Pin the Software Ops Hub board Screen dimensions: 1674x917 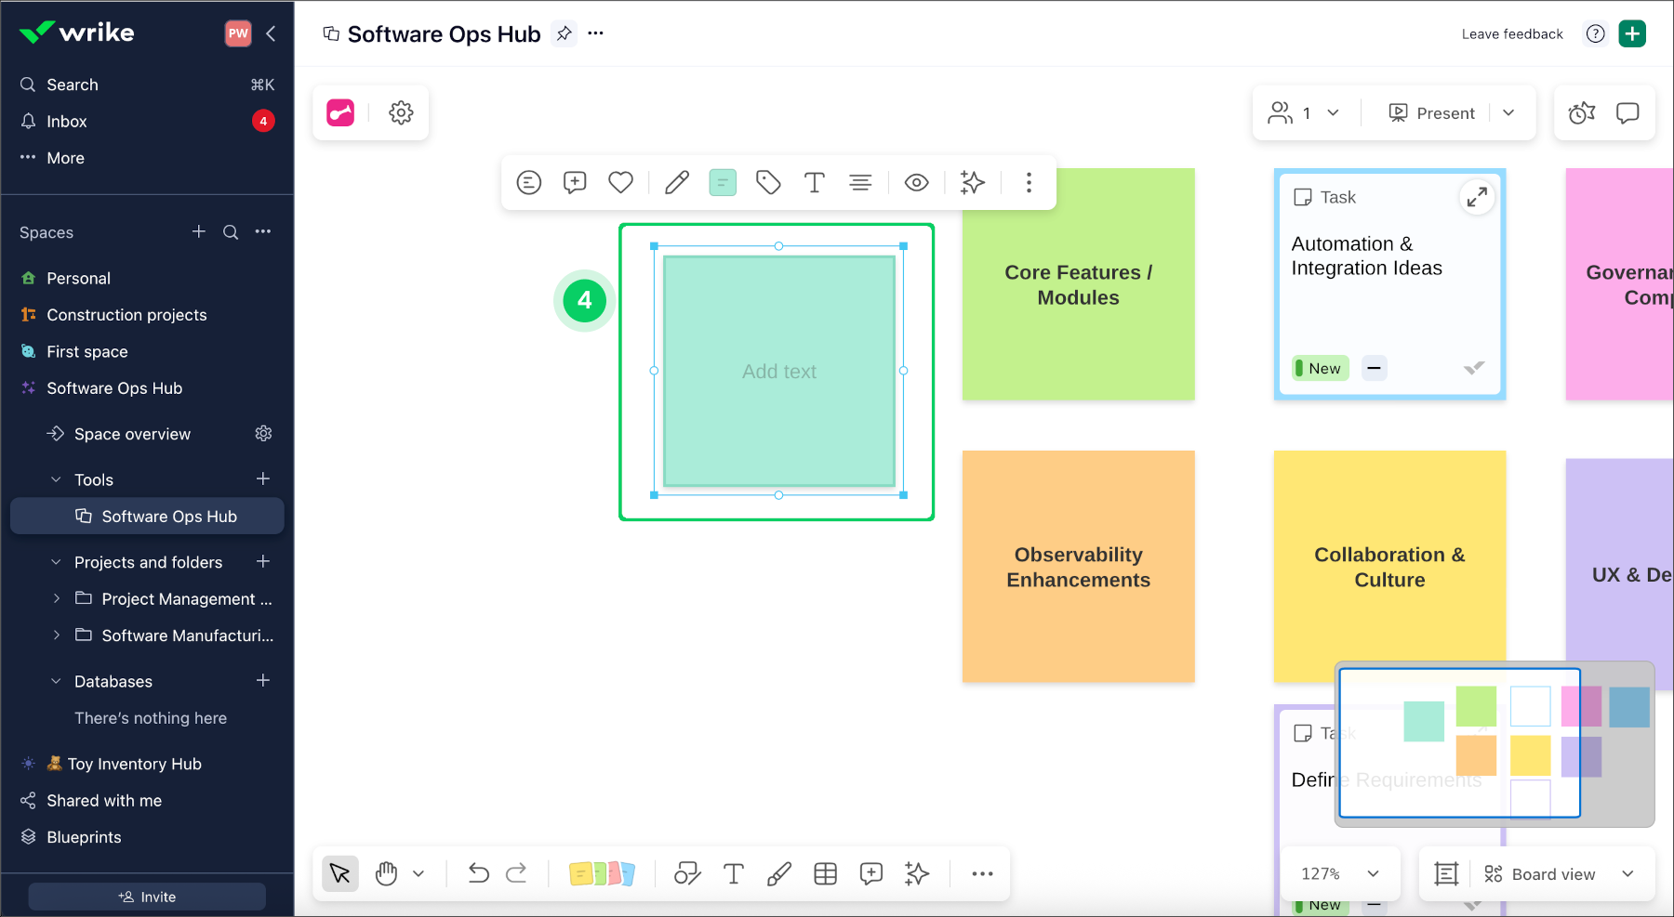pos(564,34)
